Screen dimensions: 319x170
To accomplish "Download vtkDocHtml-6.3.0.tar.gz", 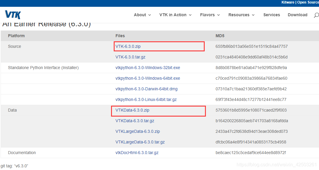I will click(137, 153).
